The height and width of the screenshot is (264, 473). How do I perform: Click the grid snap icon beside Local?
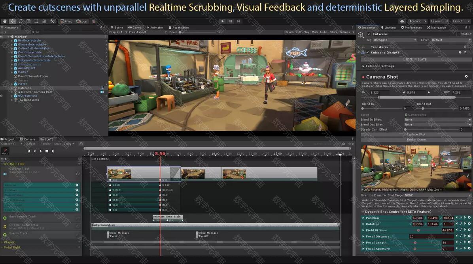click(93, 21)
